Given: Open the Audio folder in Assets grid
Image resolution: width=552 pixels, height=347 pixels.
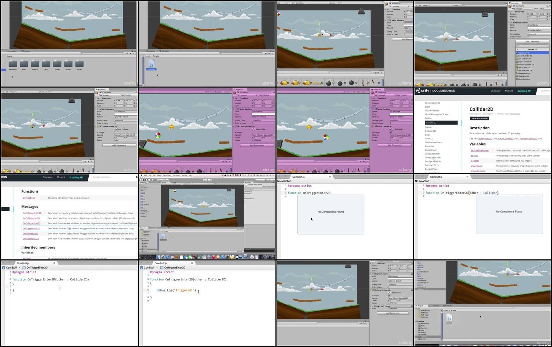Looking at the screenshot, I should coord(24,64).
